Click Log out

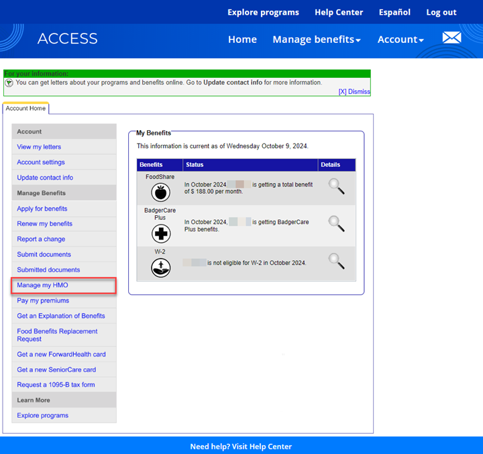point(441,12)
